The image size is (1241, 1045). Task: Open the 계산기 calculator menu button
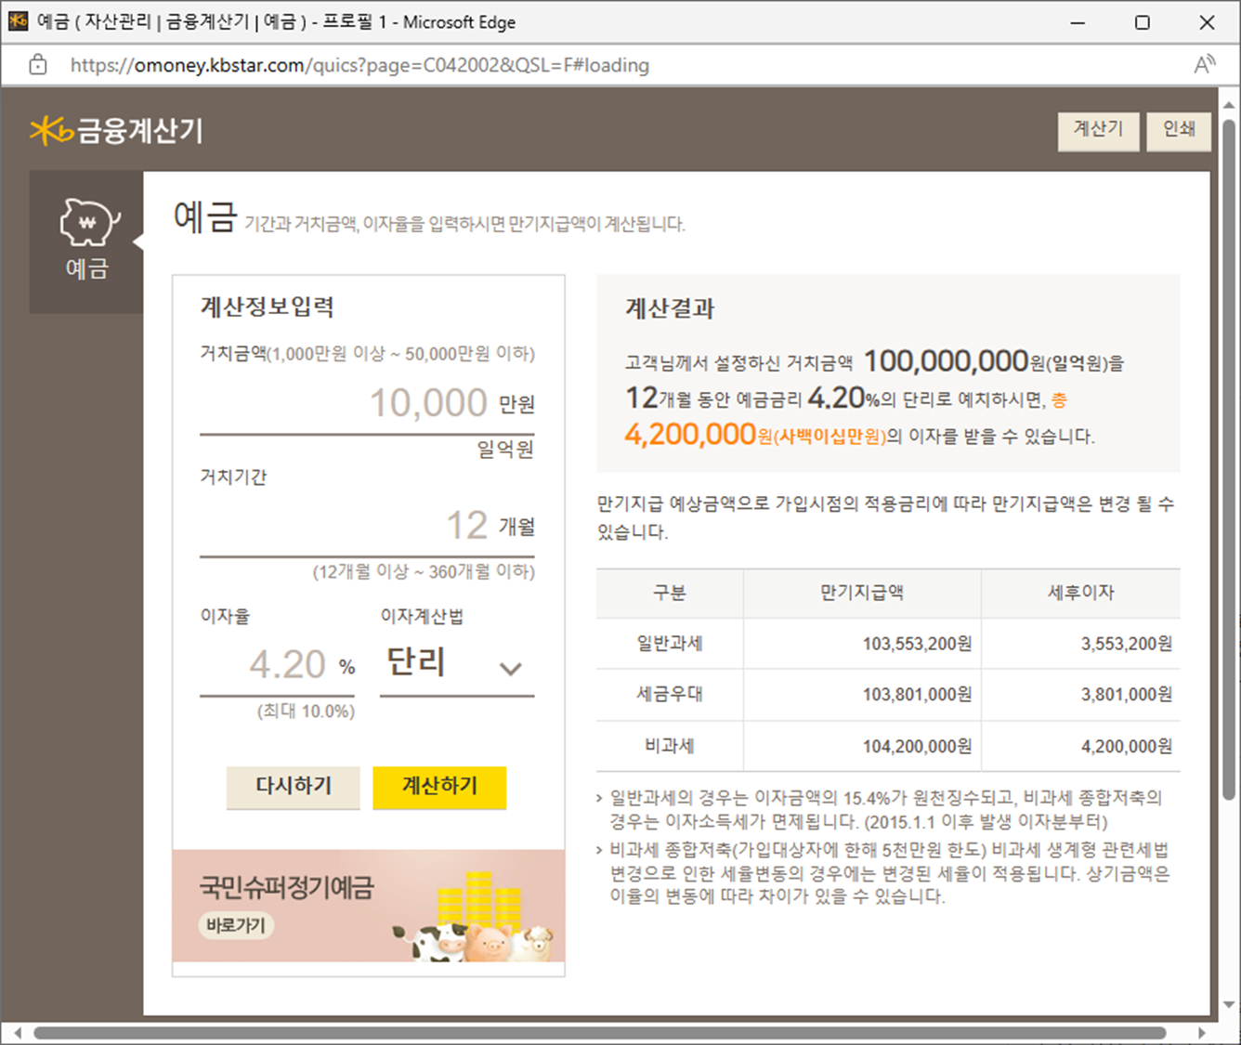[x=1099, y=130]
